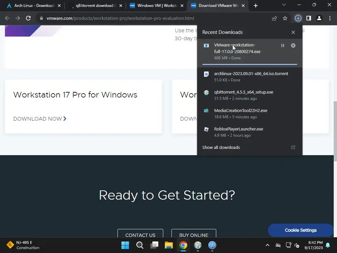
Task: Open the tab search dropdown
Action: (x=284, y=5)
